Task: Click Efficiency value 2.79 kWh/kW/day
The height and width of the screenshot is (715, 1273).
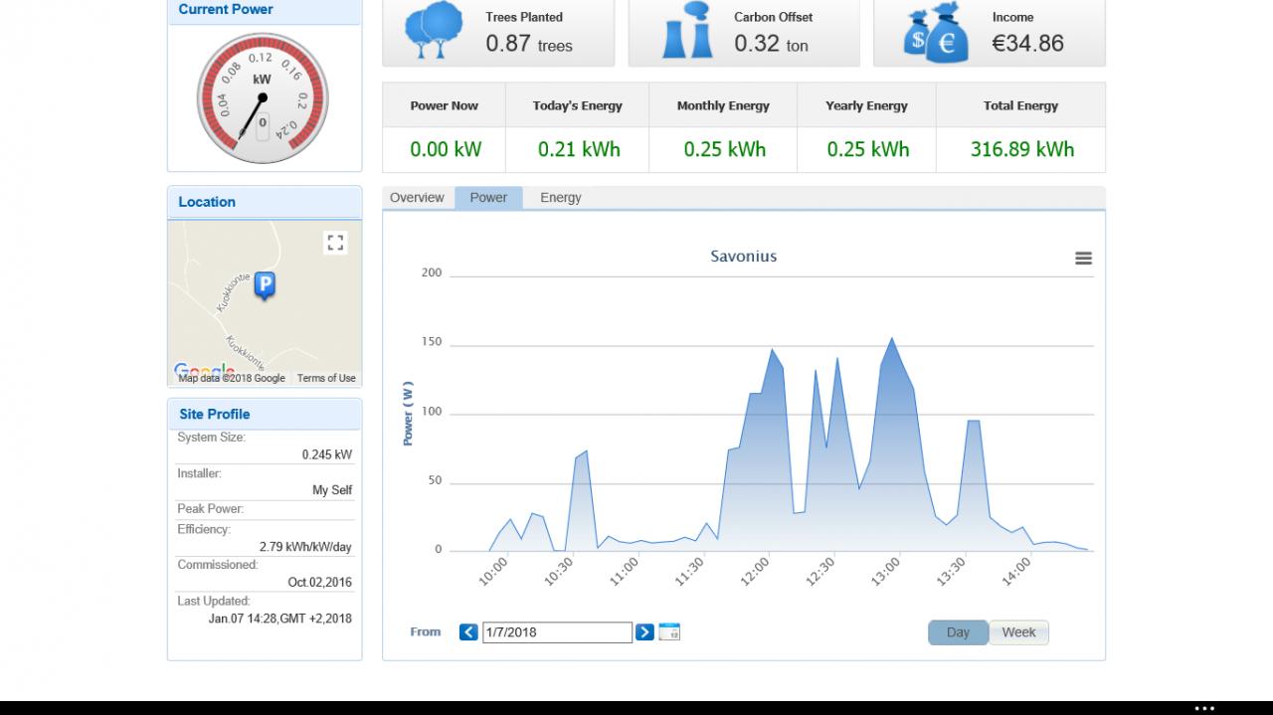Action: pyautogui.click(x=305, y=547)
